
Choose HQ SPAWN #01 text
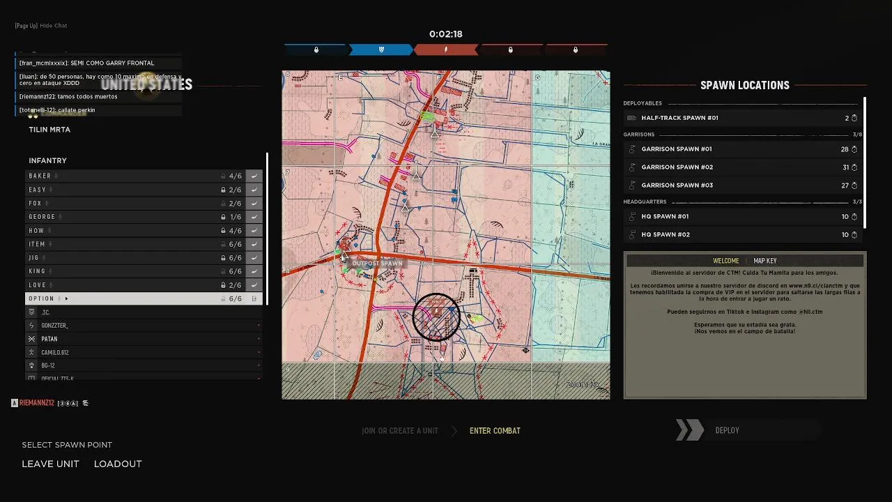665,217
